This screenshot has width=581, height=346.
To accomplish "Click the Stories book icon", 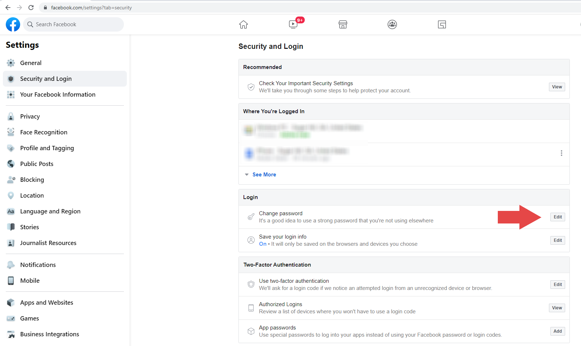I will 11,227.
